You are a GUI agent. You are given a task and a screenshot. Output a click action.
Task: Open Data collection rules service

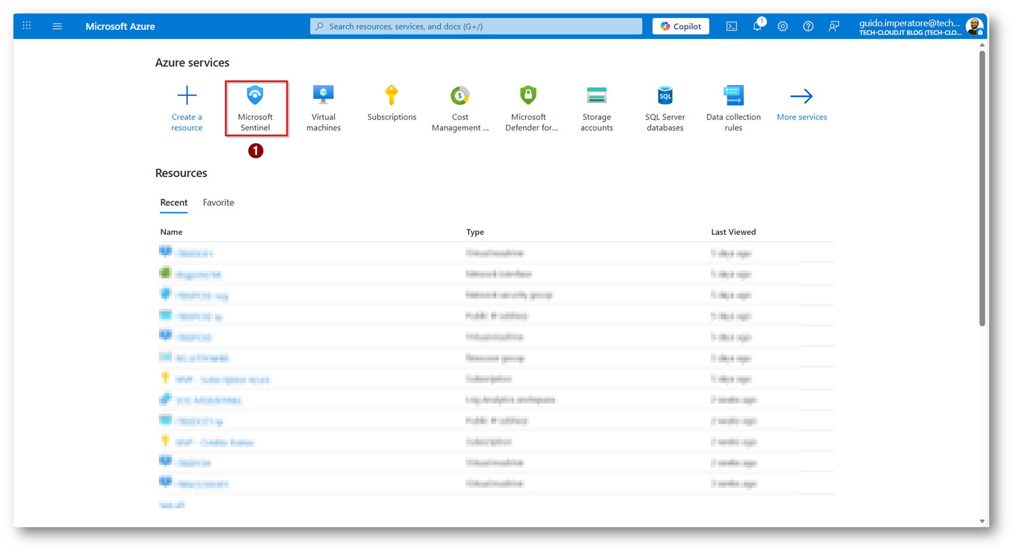[734, 108]
